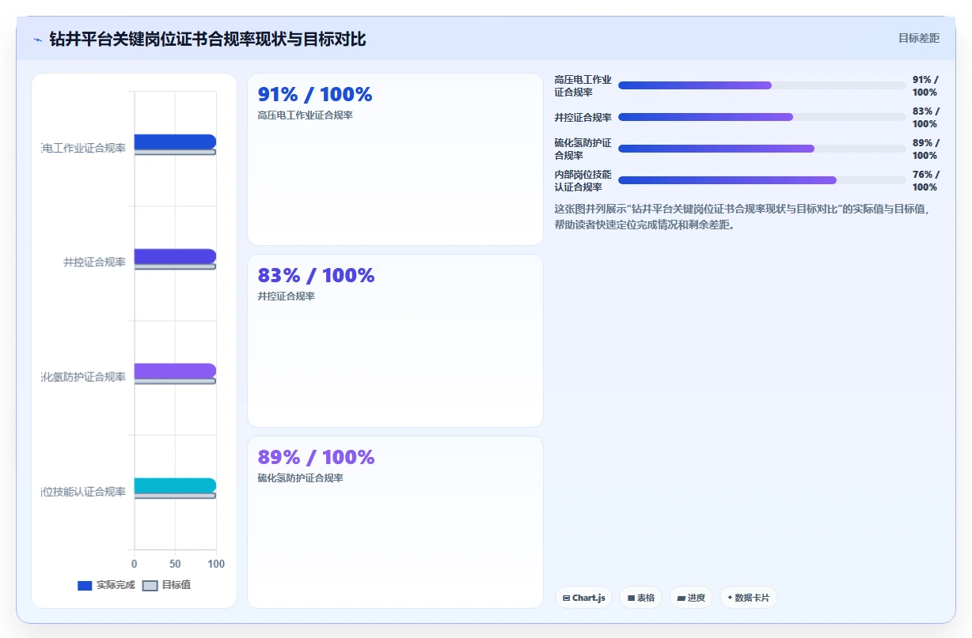
Task: Toggle the 实际完成 legend series
Action: click(x=106, y=586)
